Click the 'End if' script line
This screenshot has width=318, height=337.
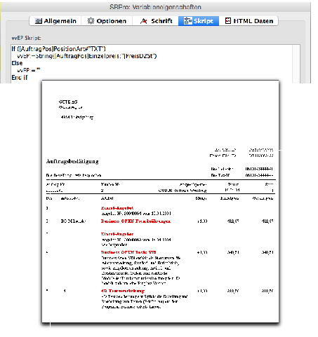(x=20, y=77)
